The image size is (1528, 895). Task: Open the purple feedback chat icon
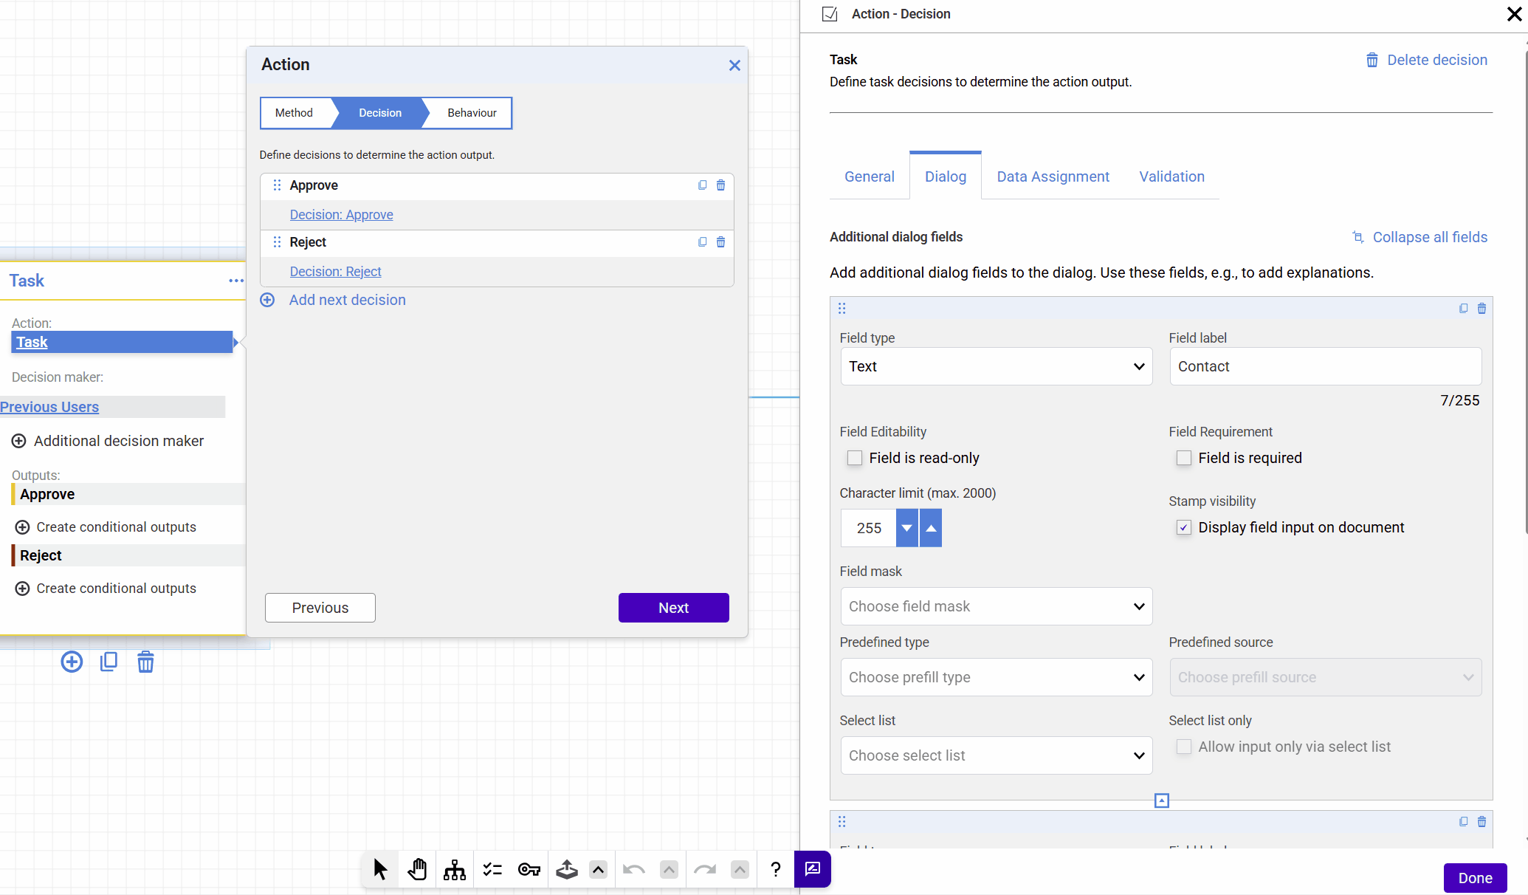813,869
